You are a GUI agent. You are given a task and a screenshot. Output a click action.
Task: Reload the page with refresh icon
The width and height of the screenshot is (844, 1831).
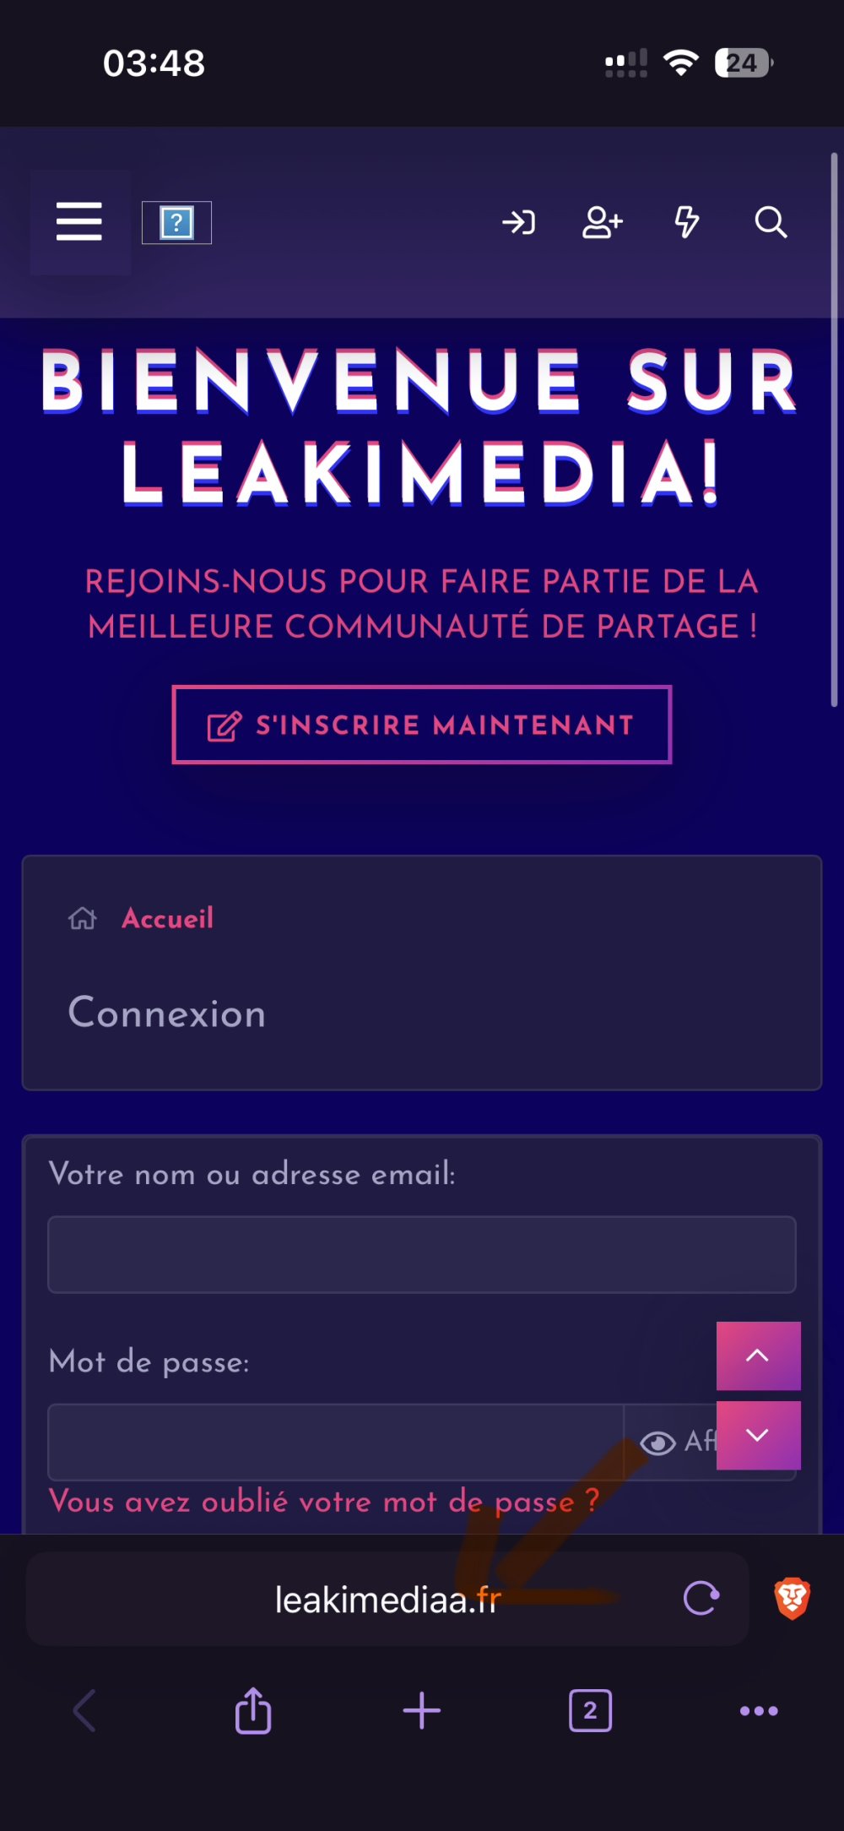701,1598
